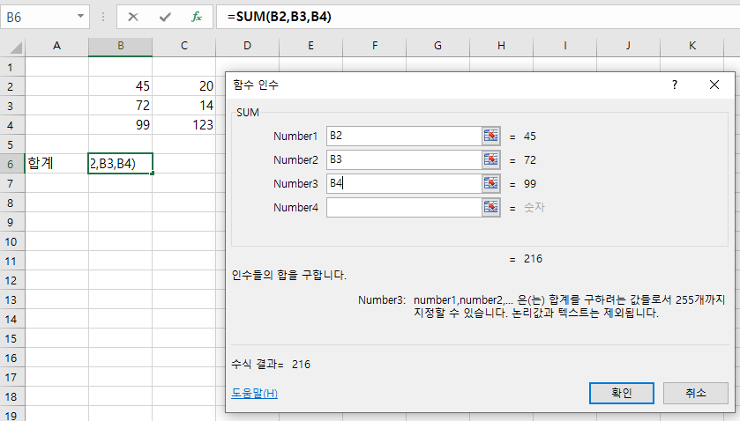Click collapse dialog icon for Number4 field
Screen dimensions: 740x421
click(490, 207)
